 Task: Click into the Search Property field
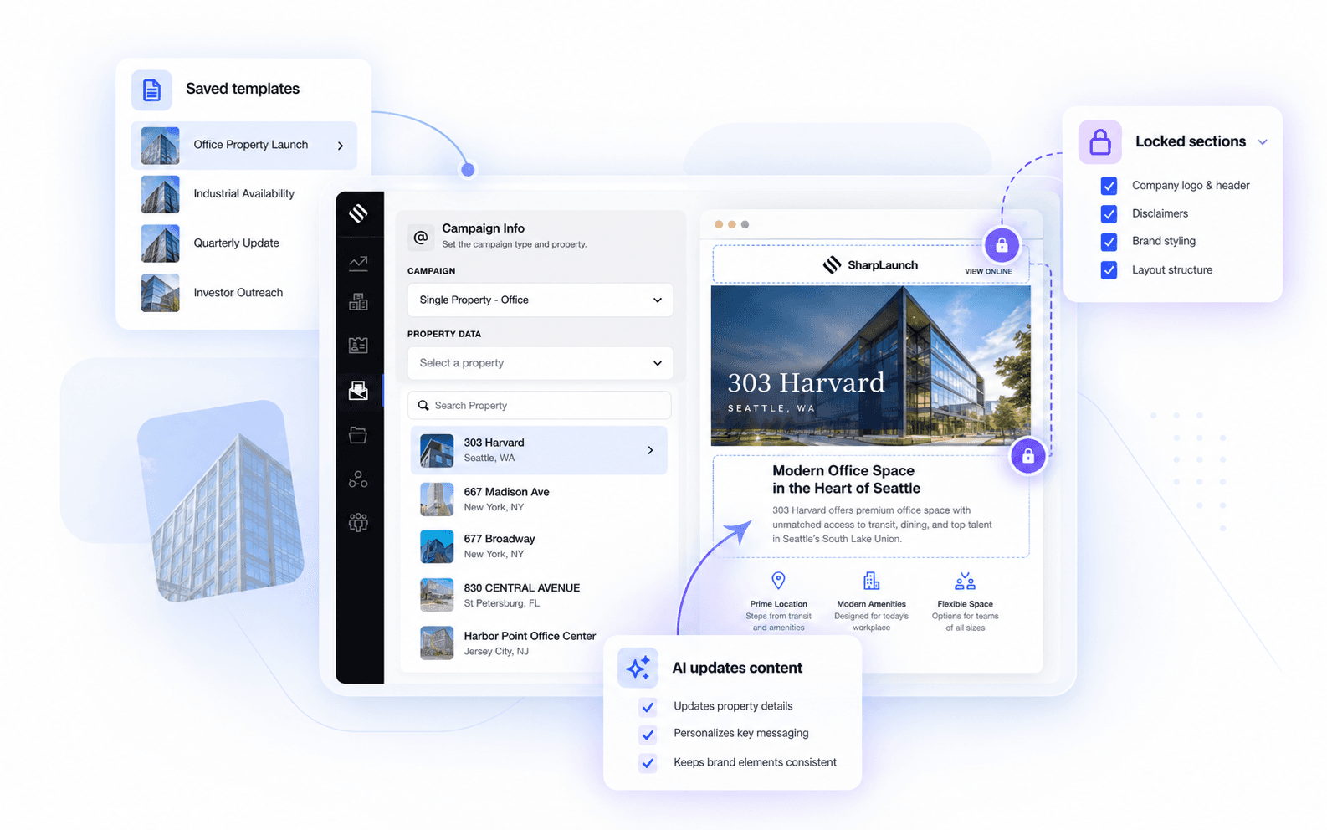coord(540,406)
